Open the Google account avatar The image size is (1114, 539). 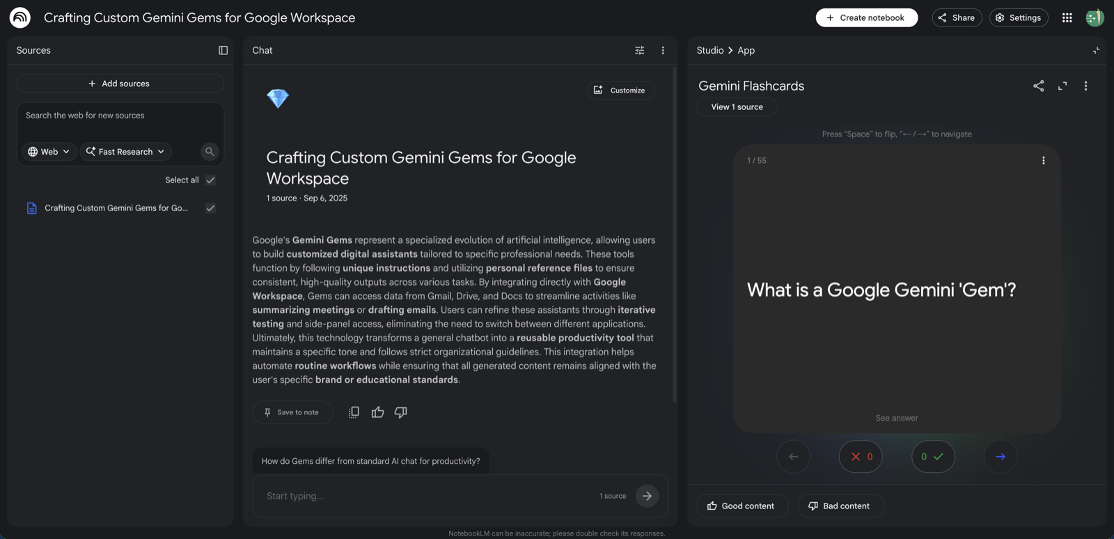(x=1095, y=17)
